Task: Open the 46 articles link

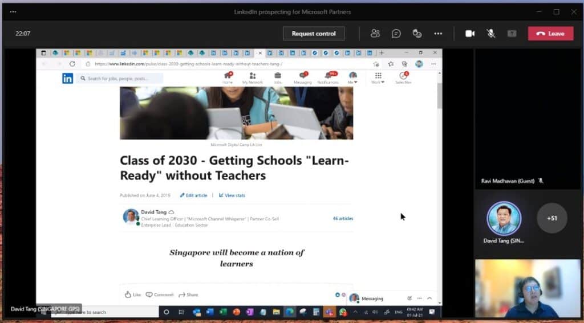Action: click(x=343, y=218)
